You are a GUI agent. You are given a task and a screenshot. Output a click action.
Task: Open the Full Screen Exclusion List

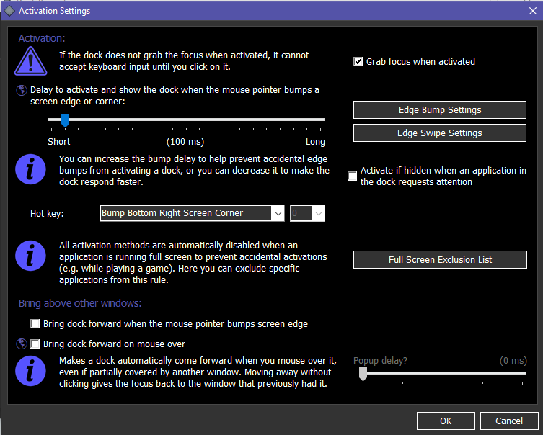pyautogui.click(x=440, y=259)
